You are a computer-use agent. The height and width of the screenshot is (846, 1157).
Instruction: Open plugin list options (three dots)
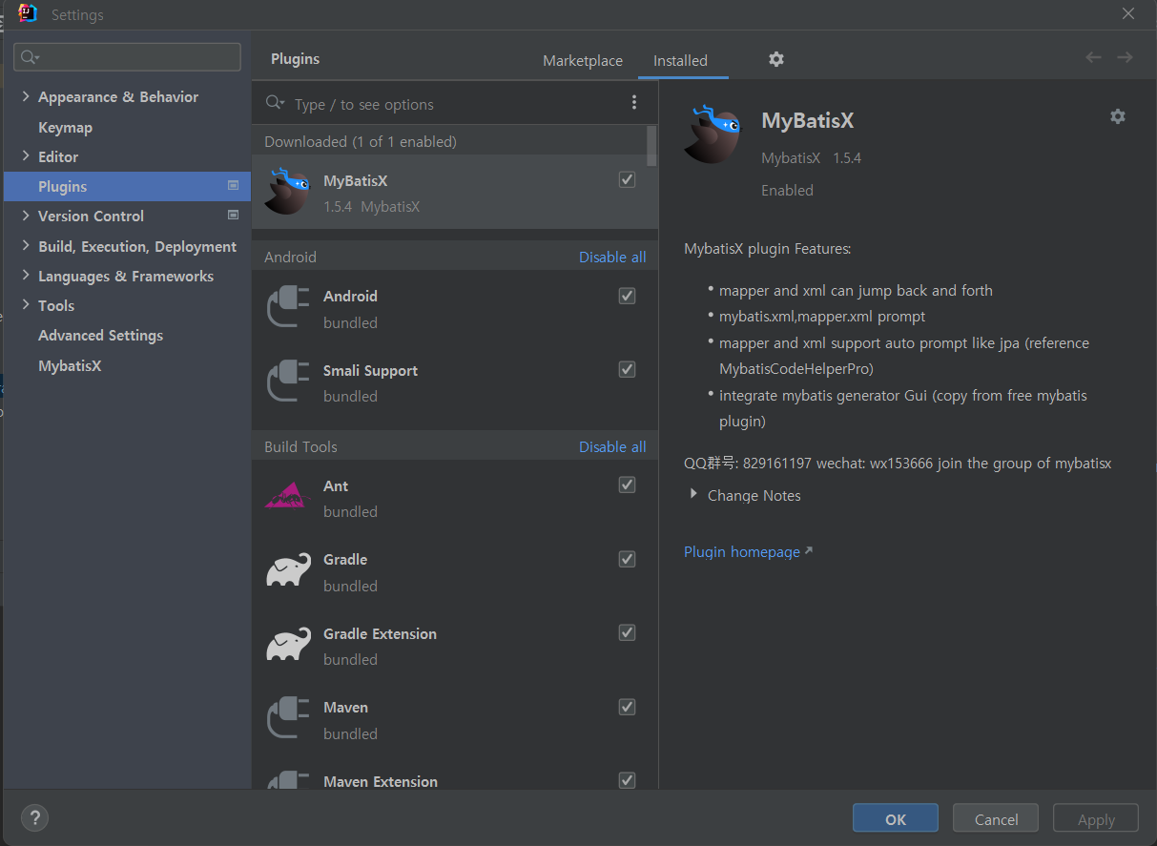coord(634,103)
